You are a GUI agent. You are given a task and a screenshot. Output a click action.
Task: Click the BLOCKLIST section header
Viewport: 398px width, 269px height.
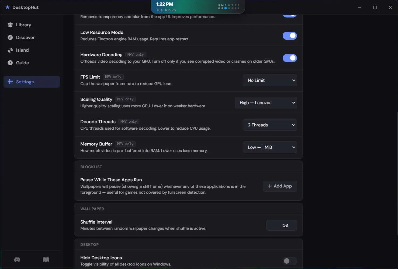[x=91, y=167]
